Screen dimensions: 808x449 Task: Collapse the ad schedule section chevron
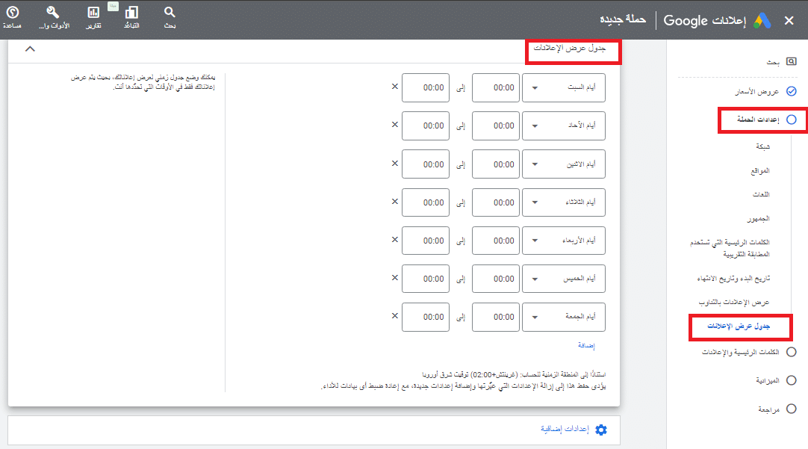click(30, 49)
